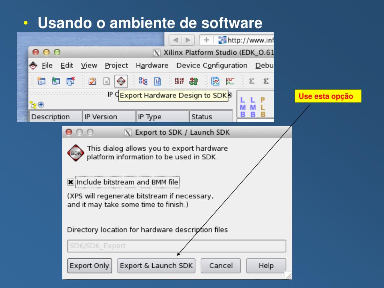Open the View menu

[x=89, y=65]
